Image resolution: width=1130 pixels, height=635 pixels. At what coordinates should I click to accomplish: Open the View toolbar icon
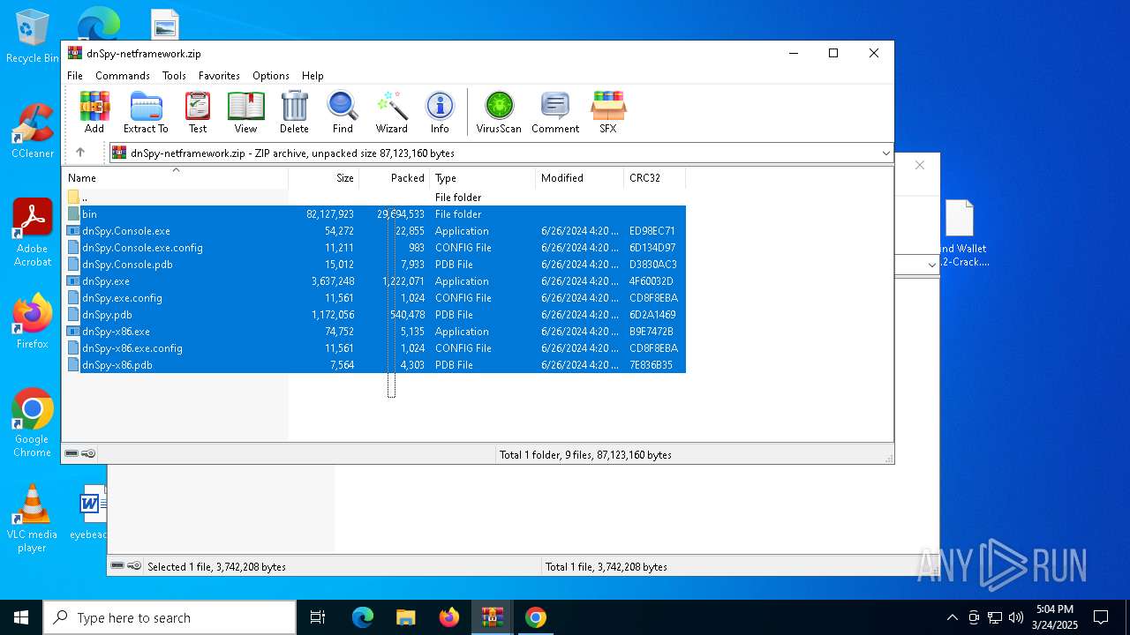click(245, 112)
